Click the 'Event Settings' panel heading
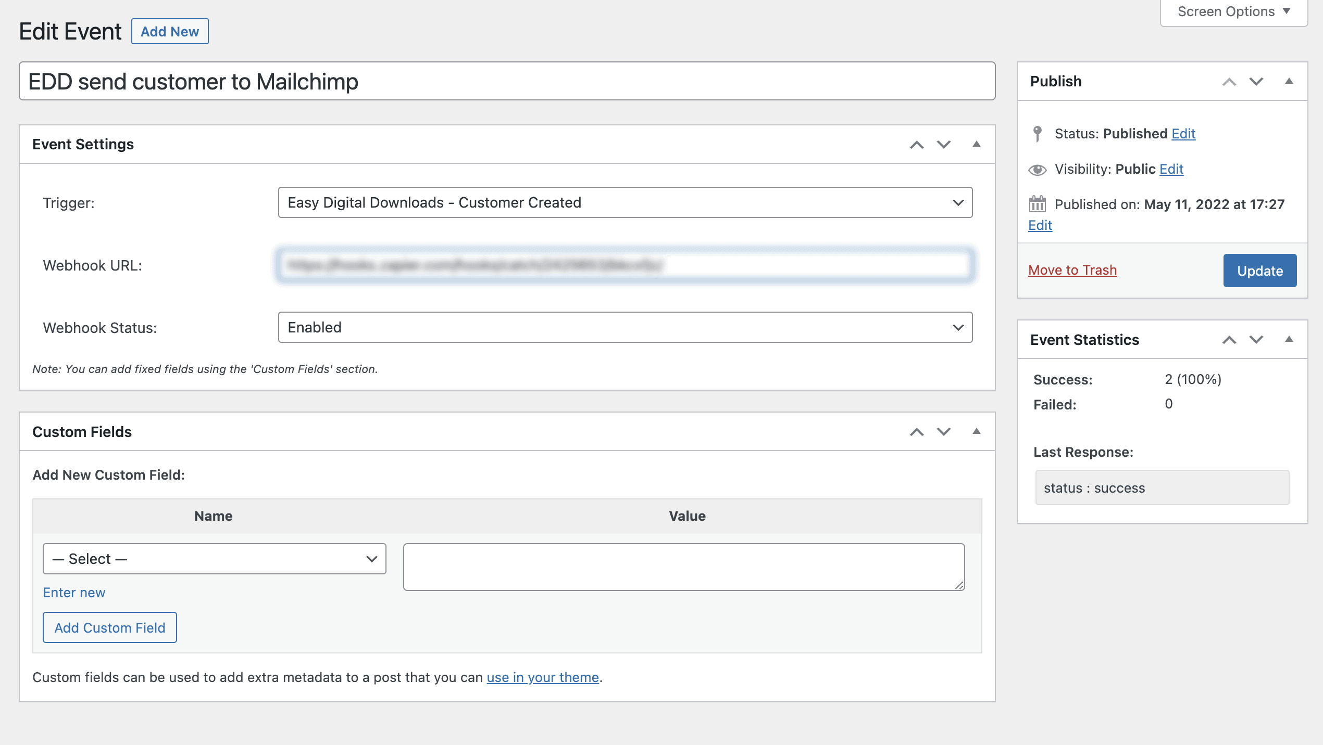The width and height of the screenshot is (1323, 745). (x=83, y=144)
